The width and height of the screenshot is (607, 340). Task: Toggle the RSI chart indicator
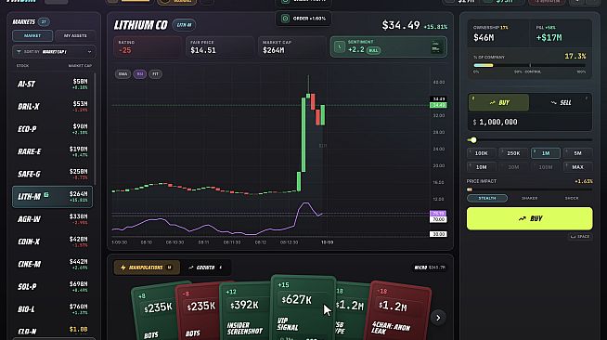tap(140, 74)
